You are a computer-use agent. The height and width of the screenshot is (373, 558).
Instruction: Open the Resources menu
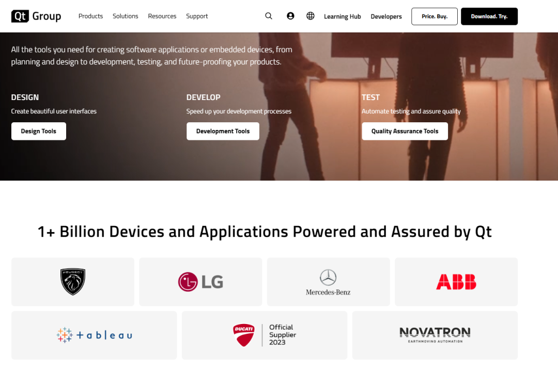pos(162,16)
